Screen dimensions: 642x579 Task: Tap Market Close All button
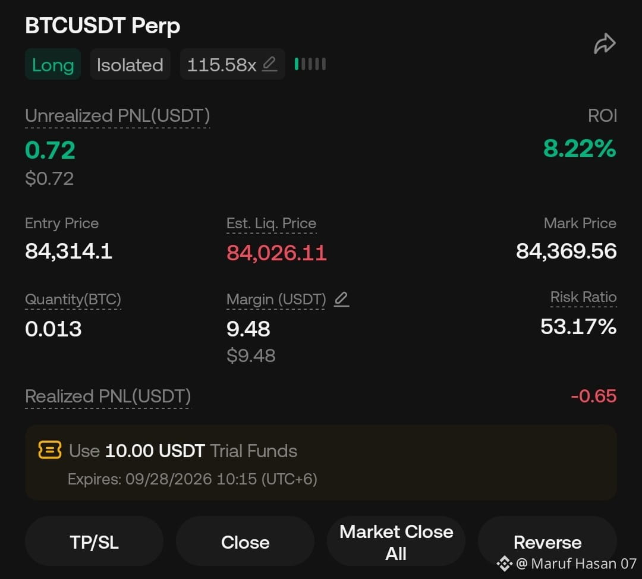pyautogui.click(x=396, y=542)
